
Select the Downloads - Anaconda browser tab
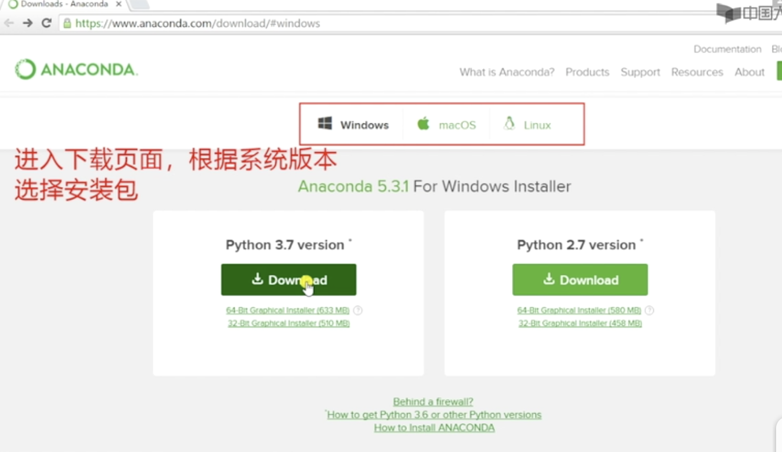click(x=65, y=4)
